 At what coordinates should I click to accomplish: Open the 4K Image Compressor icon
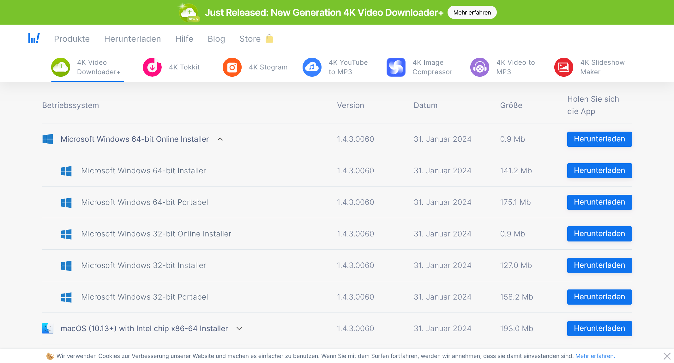(396, 67)
